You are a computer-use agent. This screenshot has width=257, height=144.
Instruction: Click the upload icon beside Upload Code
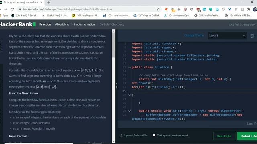tap(122, 135)
